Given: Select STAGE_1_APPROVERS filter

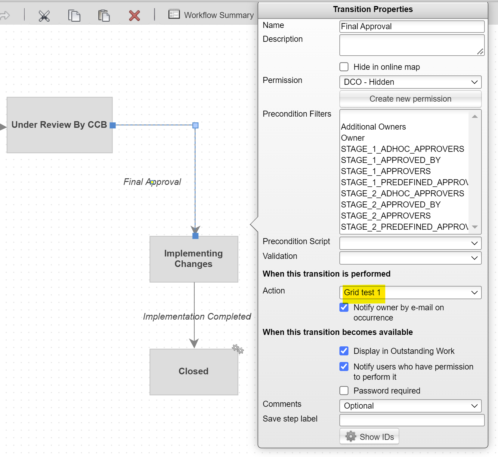Looking at the screenshot, I should (404, 171).
